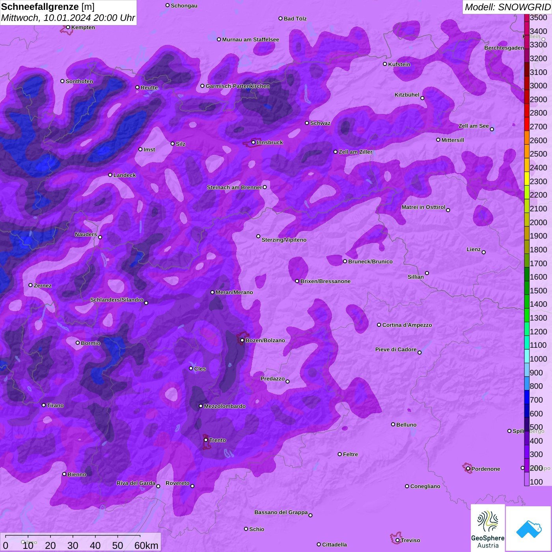Click the 'Cortina d'Ampezzo' label
The height and width of the screenshot is (552, 552).
pyautogui.click(x=407, y=325)
